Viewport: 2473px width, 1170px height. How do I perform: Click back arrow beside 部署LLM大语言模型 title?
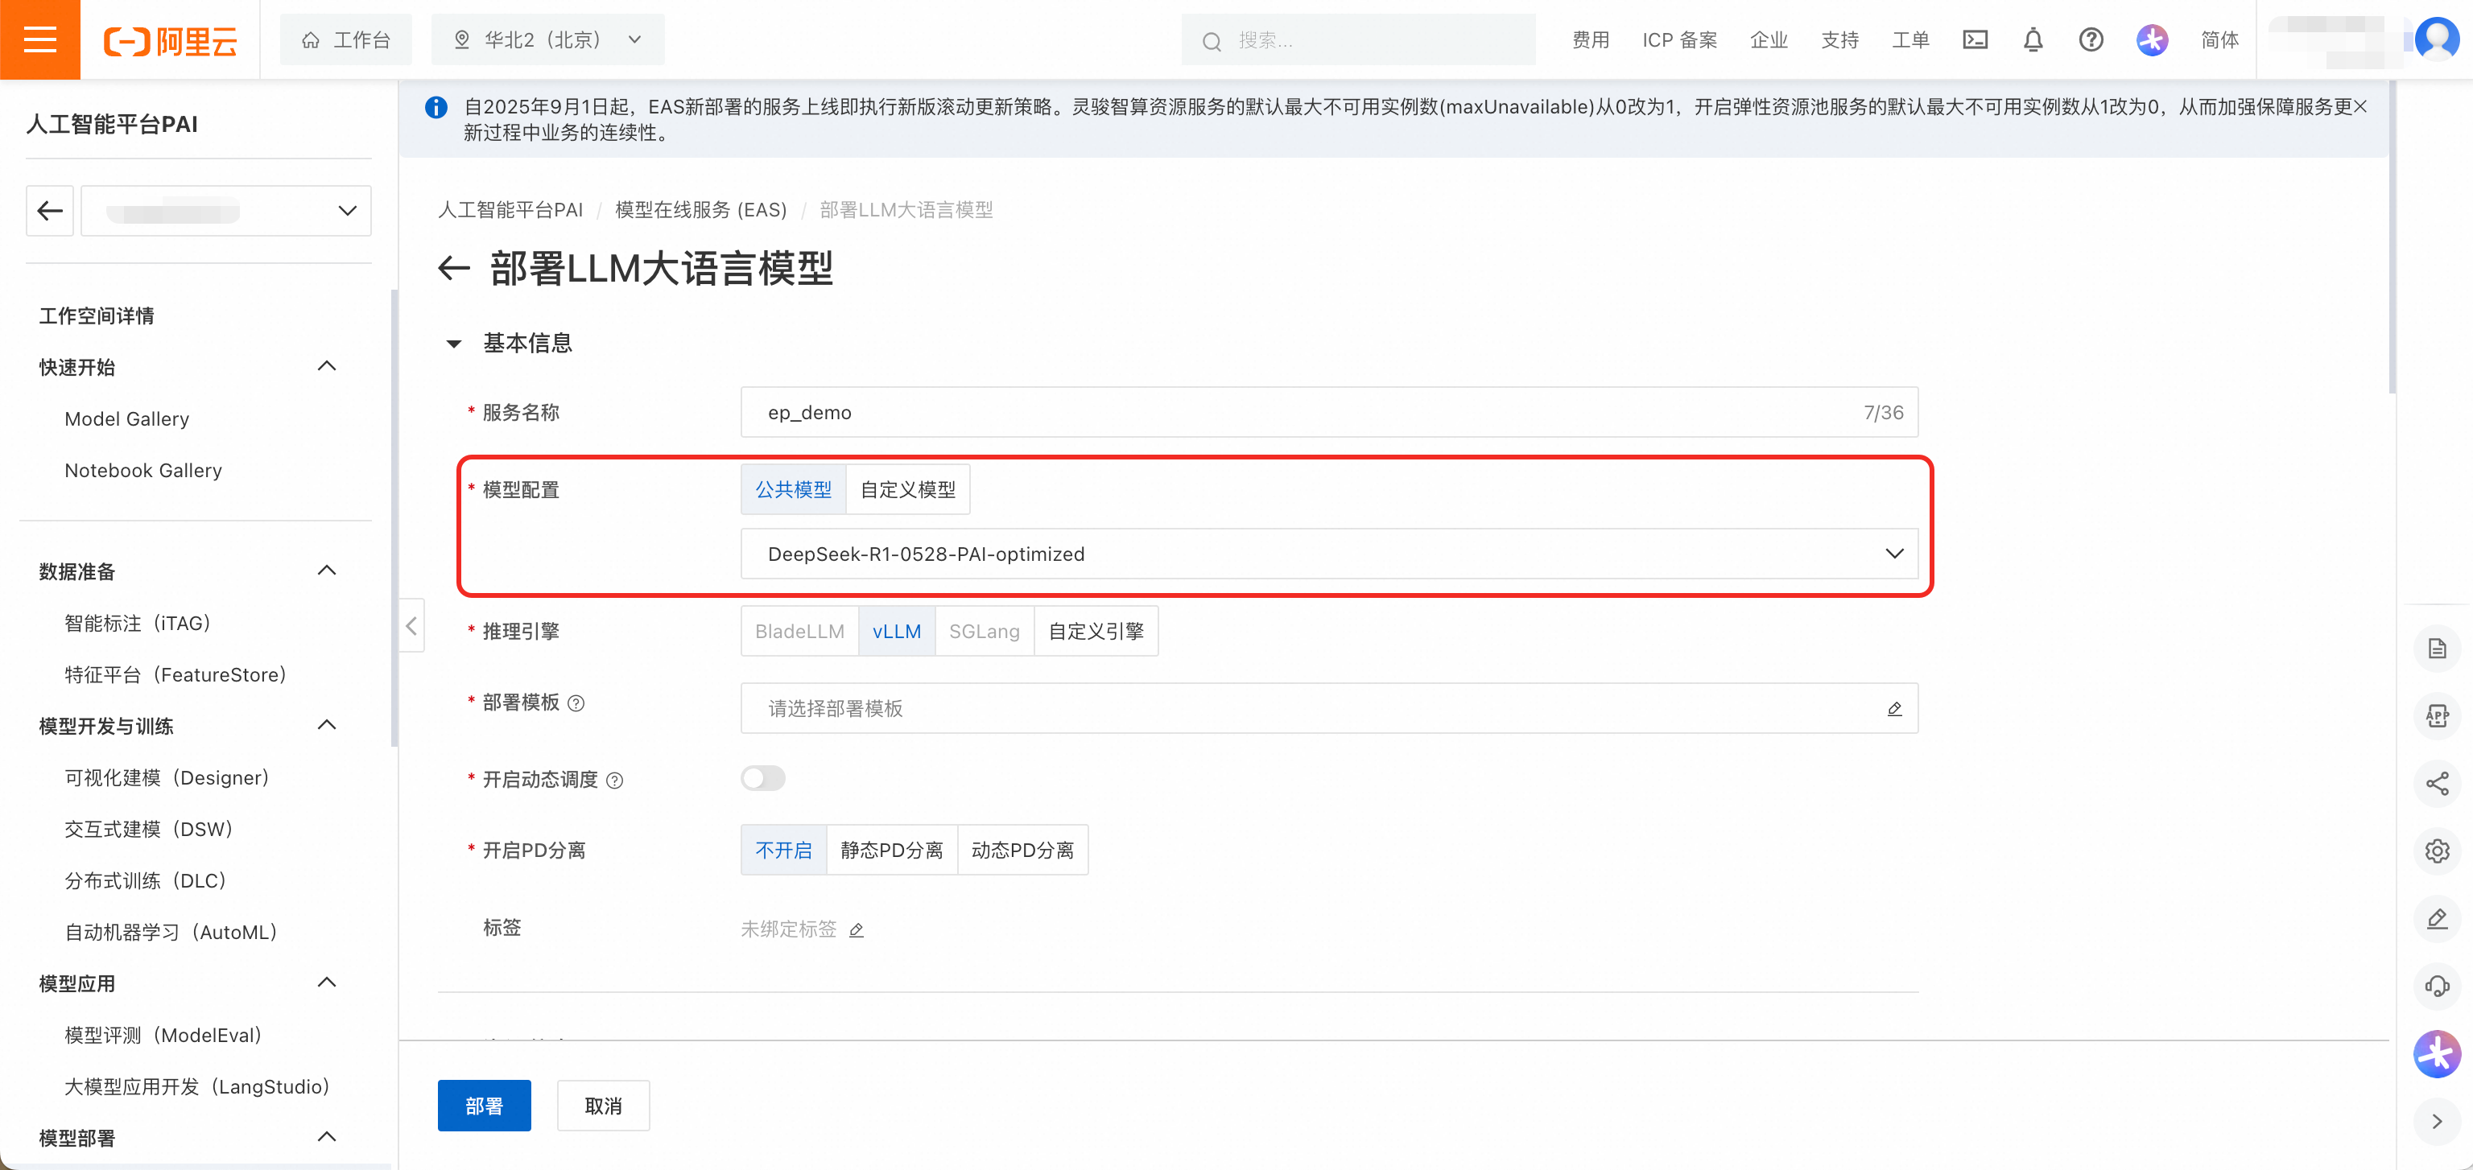tap(453, 268)
